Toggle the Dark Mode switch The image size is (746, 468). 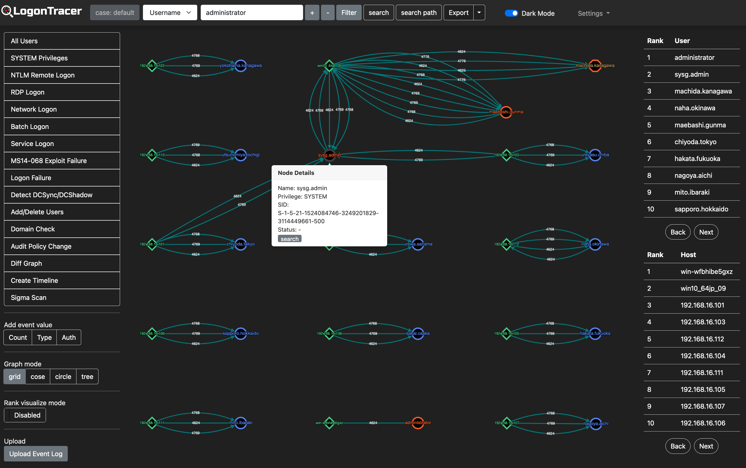pos(511,13)
